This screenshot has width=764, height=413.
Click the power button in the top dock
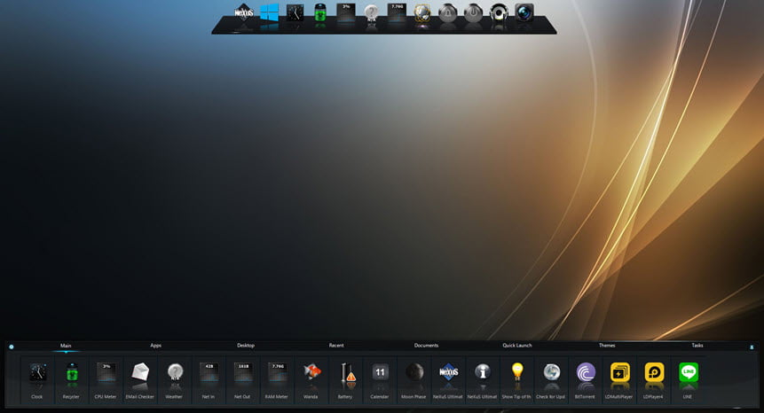point(473,13)
